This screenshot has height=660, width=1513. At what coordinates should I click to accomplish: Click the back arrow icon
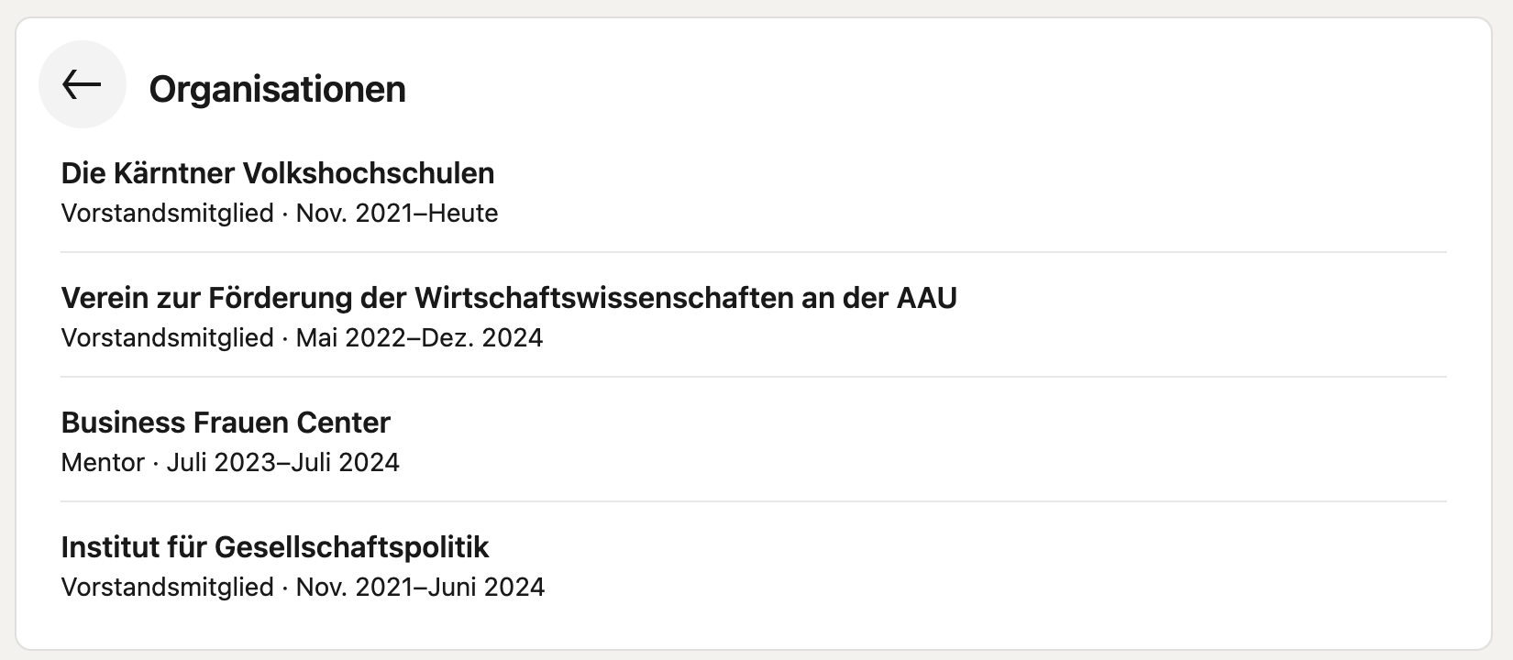point(82,85)
